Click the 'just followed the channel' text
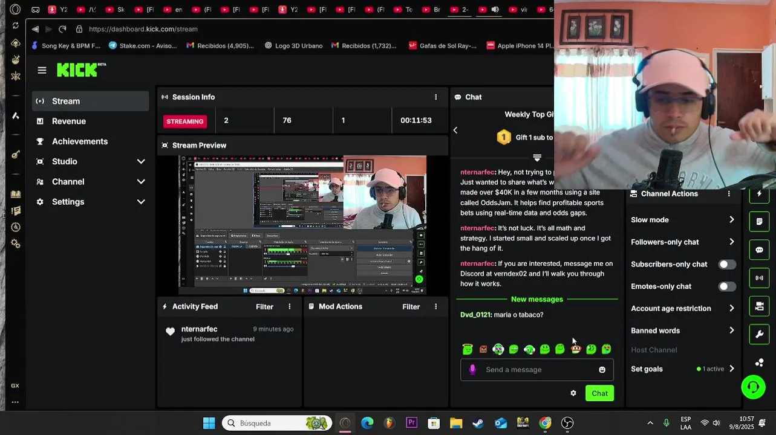776x435 pixels. [218, 340]
